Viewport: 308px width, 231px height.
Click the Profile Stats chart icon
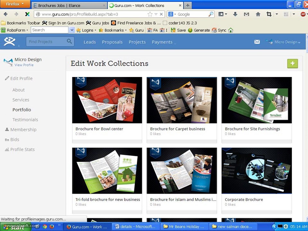click(x=7, y=149)
